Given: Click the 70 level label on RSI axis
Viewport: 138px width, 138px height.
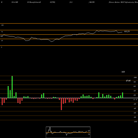Looking at the screenshot, I should [2, 32].
